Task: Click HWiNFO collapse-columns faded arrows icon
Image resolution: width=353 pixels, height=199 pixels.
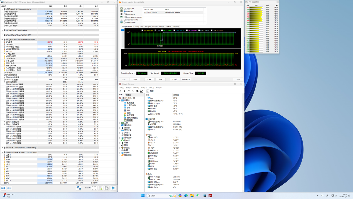Action: coord(9,188)
